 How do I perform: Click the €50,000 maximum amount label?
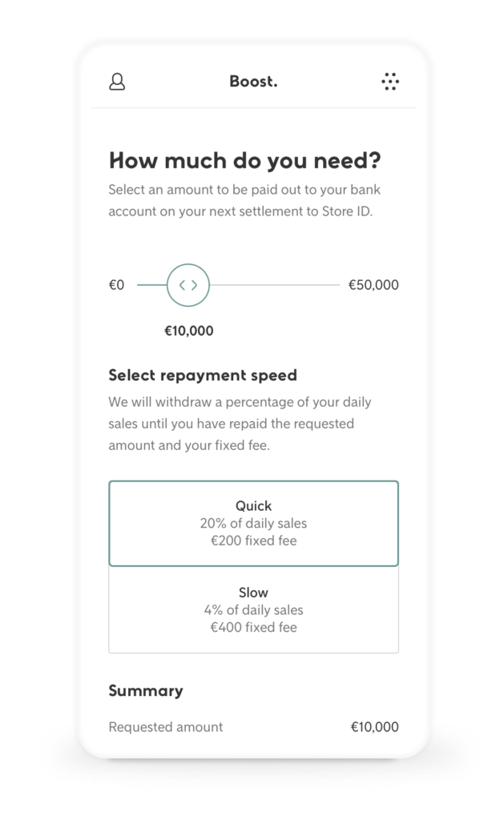373,285
